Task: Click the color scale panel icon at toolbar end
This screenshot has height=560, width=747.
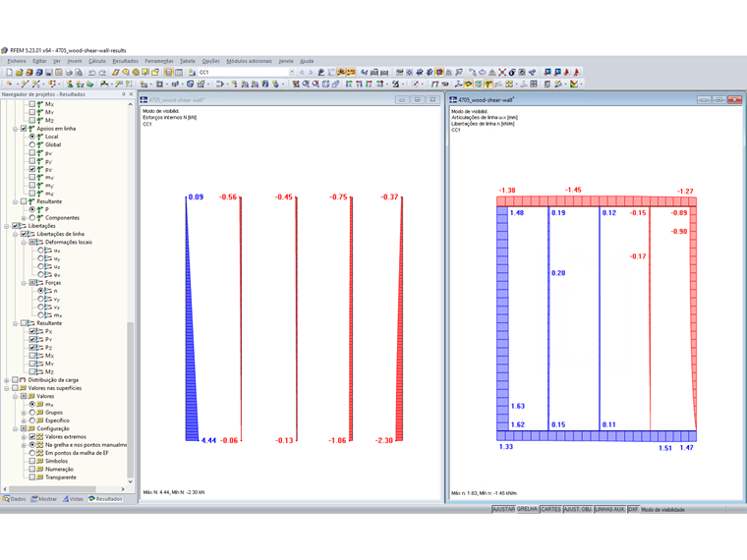Action: (574, 84)
